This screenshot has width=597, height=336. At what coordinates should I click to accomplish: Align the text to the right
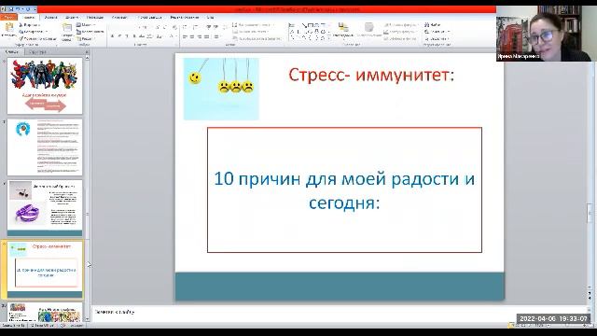(x=200, y=36)
